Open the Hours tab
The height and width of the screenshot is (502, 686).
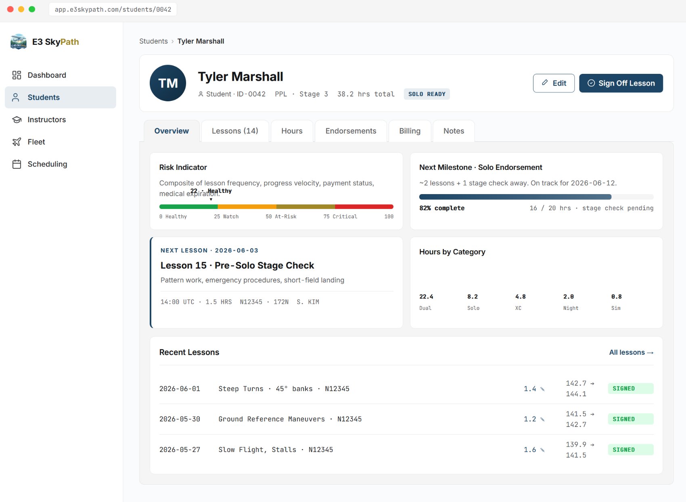coord(292,131)
